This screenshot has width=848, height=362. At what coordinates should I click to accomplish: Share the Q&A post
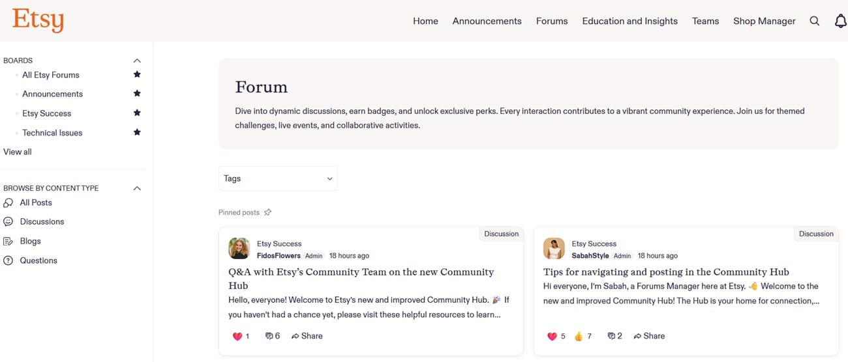(307, 336)
